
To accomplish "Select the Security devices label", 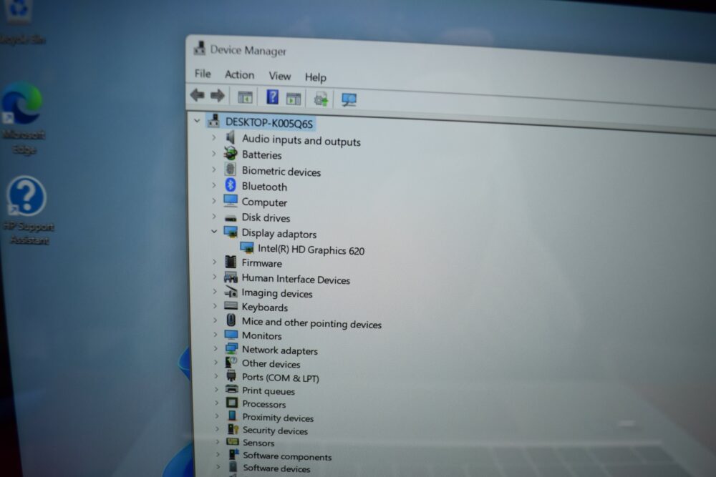I will tap(275, 431).
